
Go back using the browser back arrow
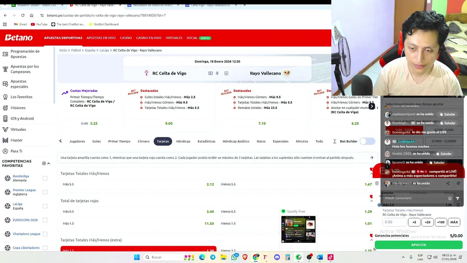(5, 15)
